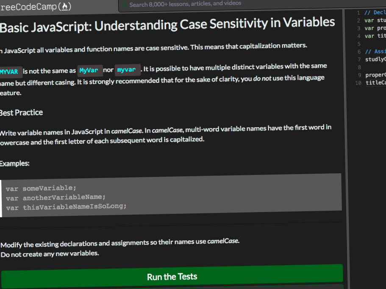Click the search magnifier icon
386x289 pixels.
(x=124, y=5)
